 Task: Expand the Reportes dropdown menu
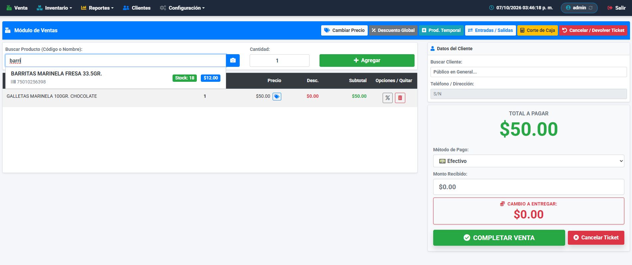pyautogui.click(x=97, y=8)
